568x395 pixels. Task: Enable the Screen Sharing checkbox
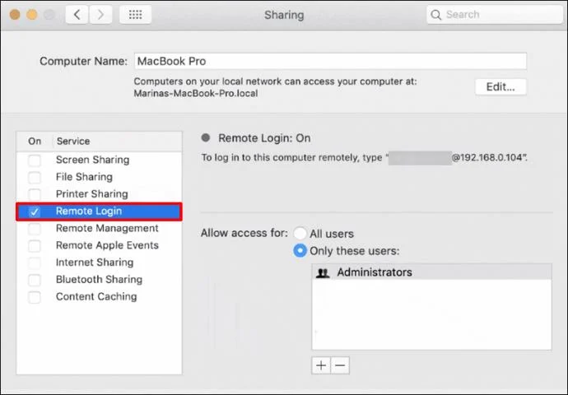(35, 160)
